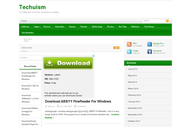The width and height of the screenshot is (191, 127).
Task: Click the Twitter bird icon
Action: tap(129, 52)
